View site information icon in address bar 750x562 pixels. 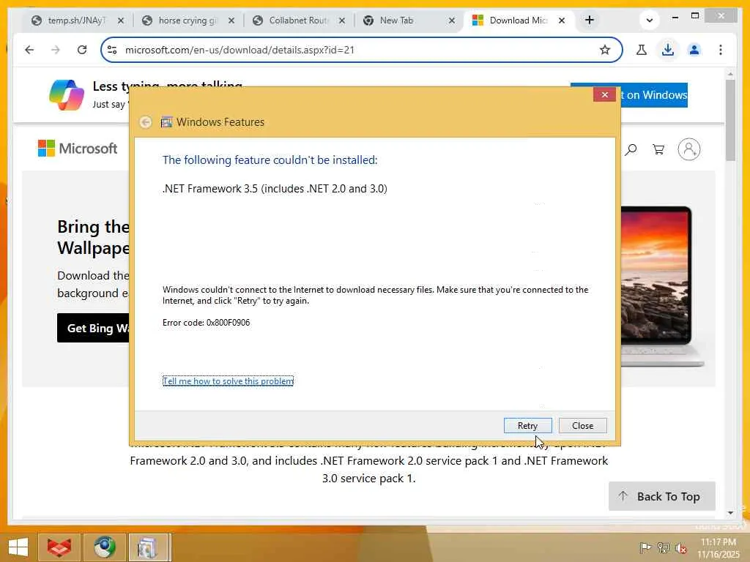pos(112,50)
